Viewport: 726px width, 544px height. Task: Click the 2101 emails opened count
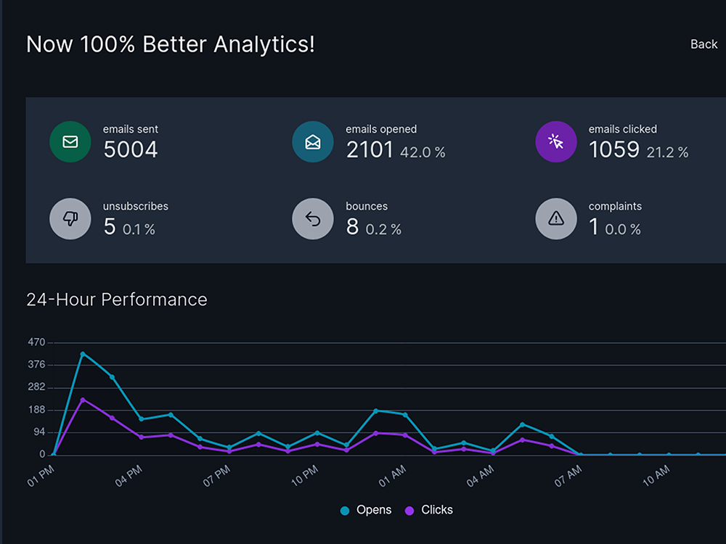(x=370, y=149)
